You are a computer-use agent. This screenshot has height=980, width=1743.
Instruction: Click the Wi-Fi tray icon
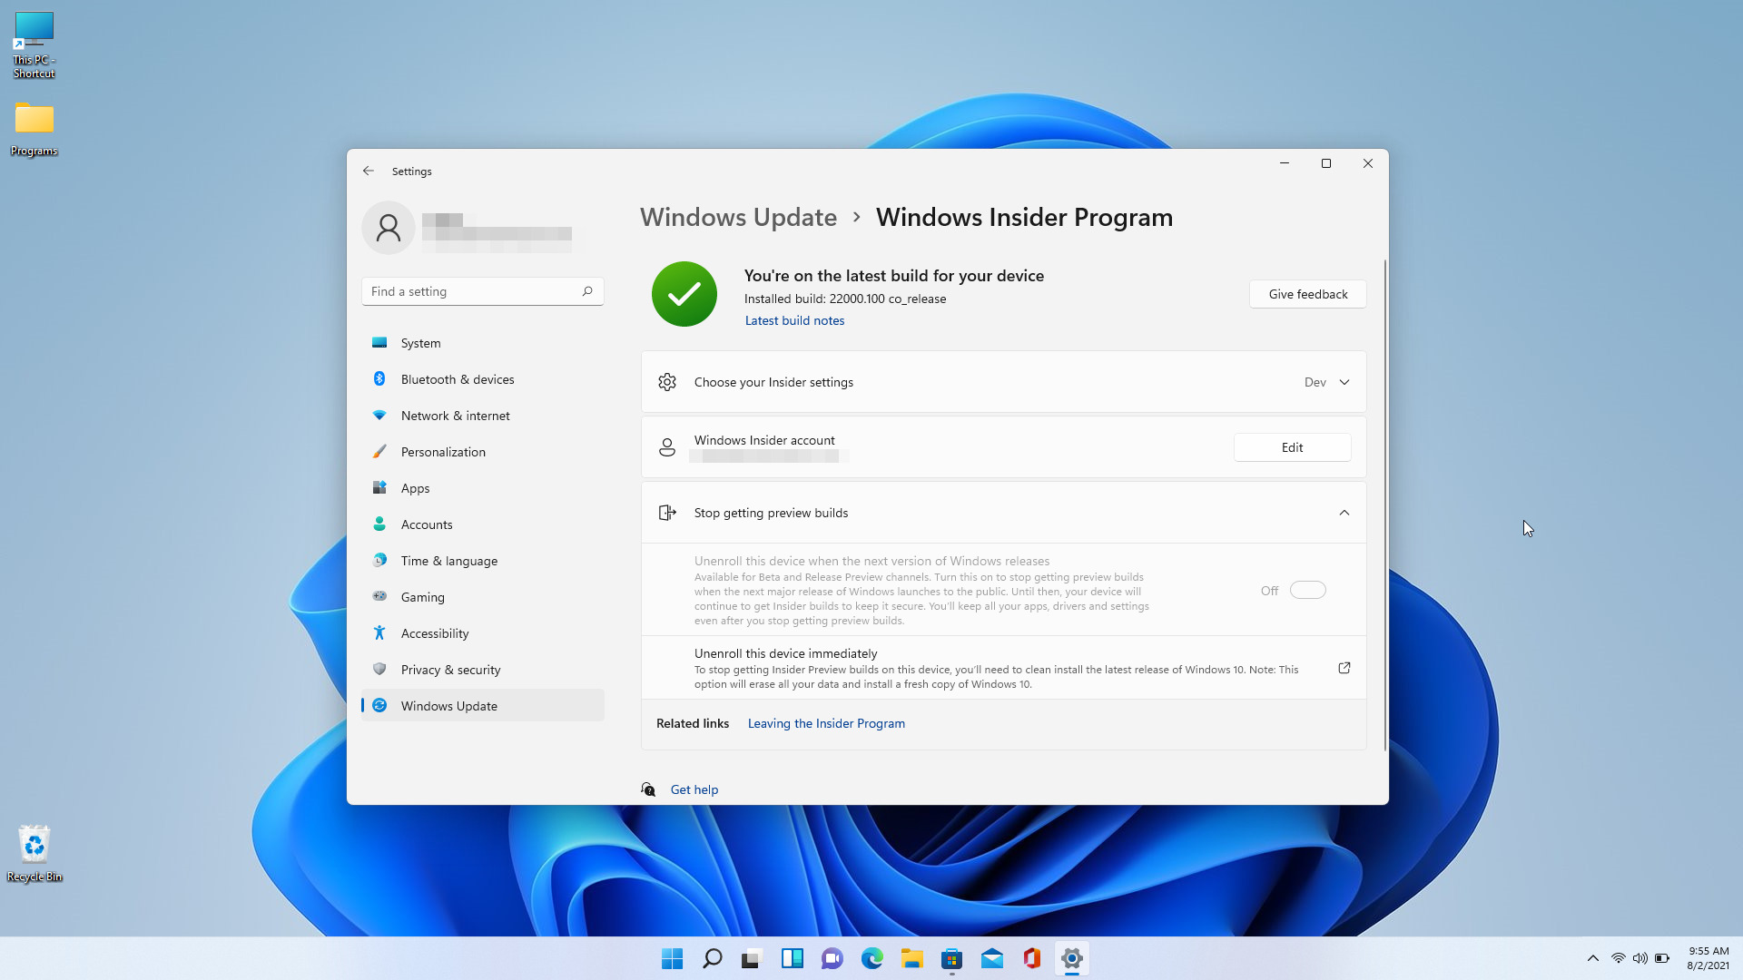1618,958
